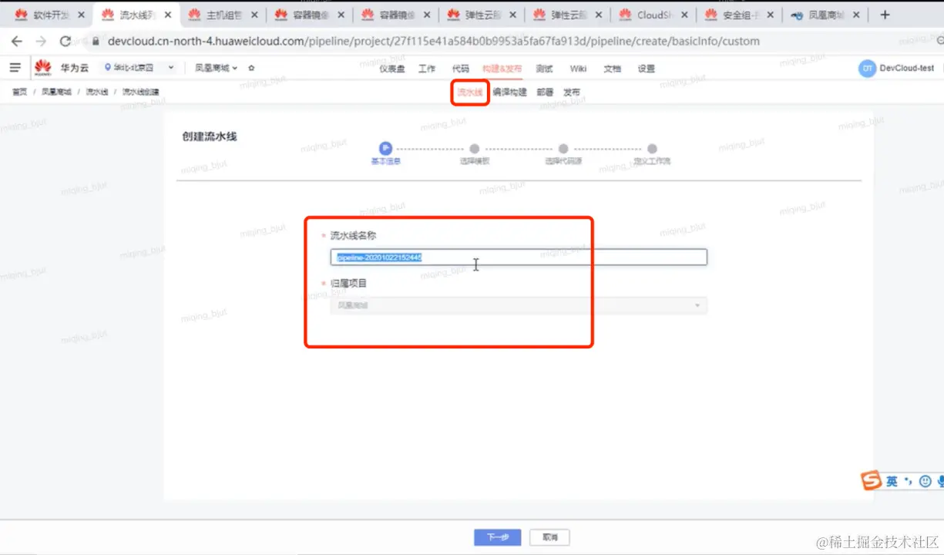This screenshot has height=555, width=944.
Task: Switch to the CloudSh browser tab
Action: pyautogui.click(x=652, y=15)
